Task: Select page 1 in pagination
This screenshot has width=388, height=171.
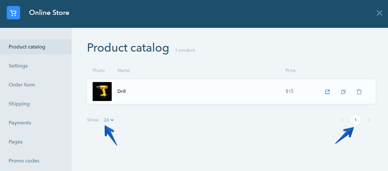Action: 356,120
